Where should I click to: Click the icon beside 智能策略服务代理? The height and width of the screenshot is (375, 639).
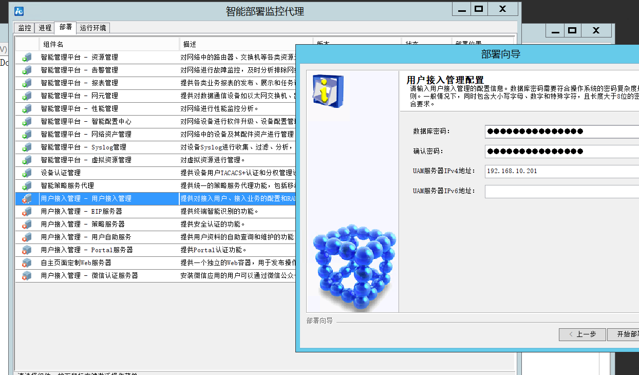pyautogui.click(x=27, y=185)
